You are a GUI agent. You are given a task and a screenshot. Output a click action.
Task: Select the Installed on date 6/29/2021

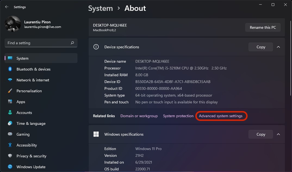point(144,162)
